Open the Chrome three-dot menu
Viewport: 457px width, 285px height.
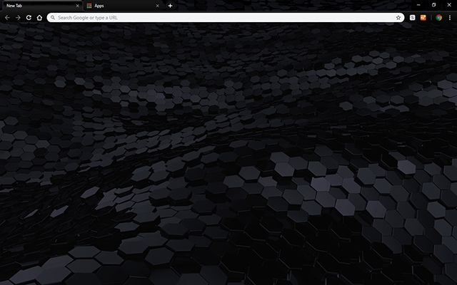pyautogui.click(x=450, y=17)
